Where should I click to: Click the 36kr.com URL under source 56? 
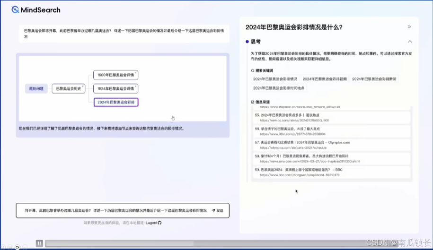coord(293,134)
